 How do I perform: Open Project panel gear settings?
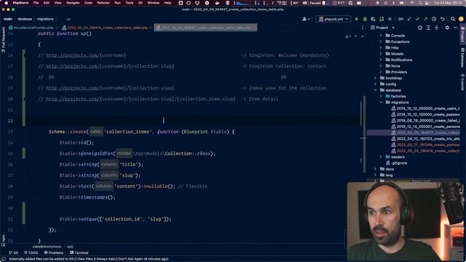coord(447,28)
